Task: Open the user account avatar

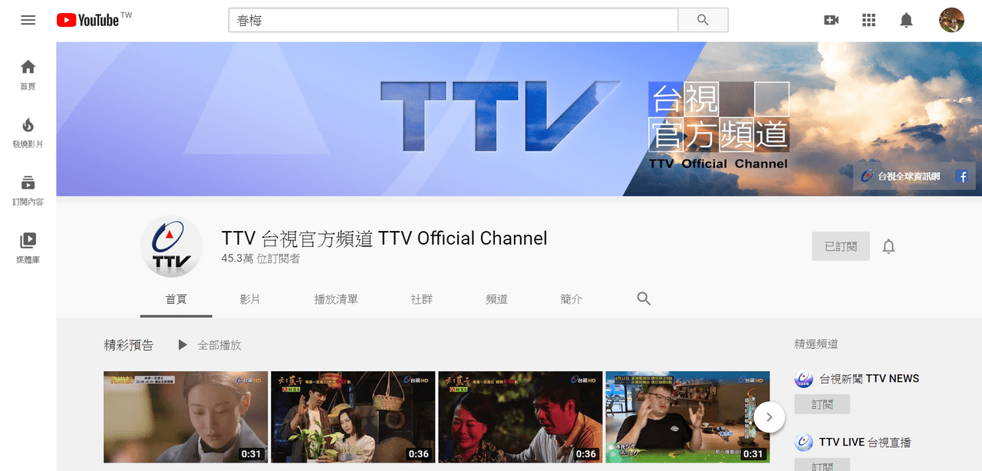Action: [x=951, y=20]
